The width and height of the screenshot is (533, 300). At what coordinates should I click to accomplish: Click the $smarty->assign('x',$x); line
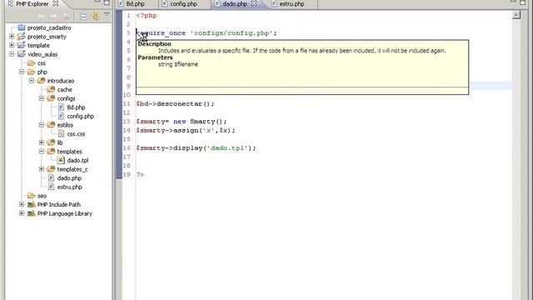186,130
